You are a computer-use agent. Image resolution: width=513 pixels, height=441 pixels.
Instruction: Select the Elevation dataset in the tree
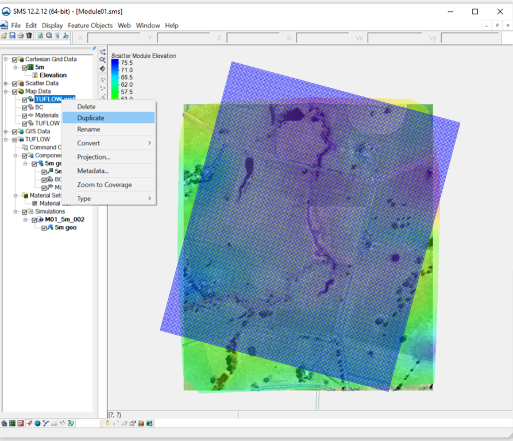click(53, 75)
